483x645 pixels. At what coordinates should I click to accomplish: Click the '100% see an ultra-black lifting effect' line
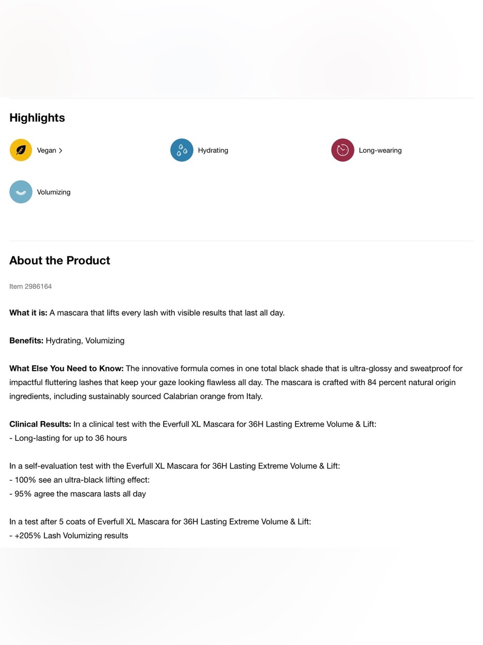coord(80,480)
